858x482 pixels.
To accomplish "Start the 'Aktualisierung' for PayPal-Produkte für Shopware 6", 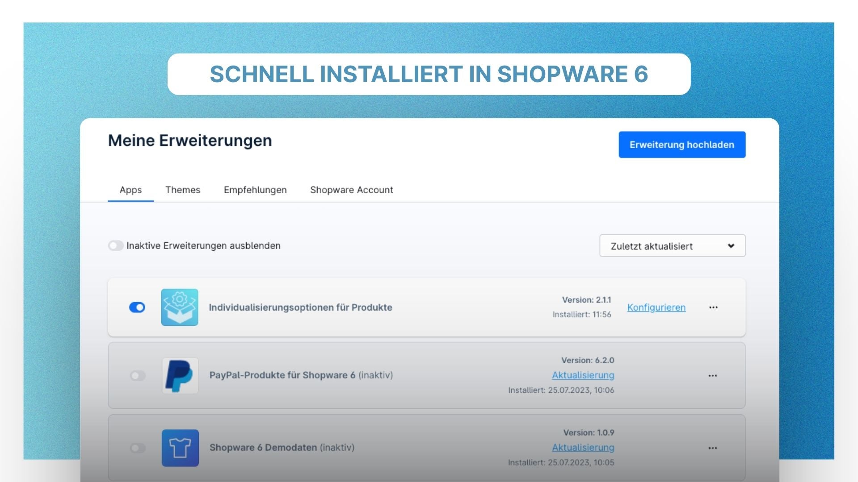I will [x=583, y=375].
